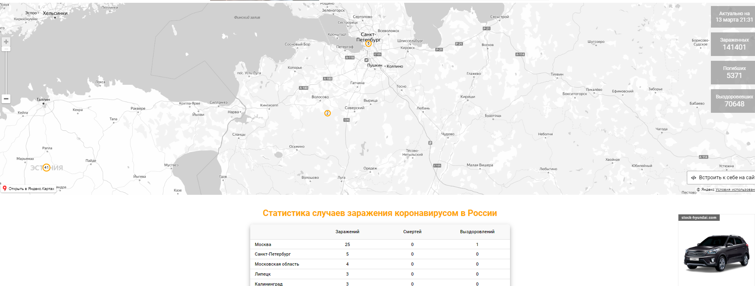Viewport: 755px width, 286px height.
Task: Click the E105 road badge near Pushkin
Action: [378, 54]
